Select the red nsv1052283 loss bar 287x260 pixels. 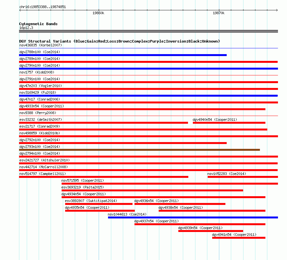243,177
